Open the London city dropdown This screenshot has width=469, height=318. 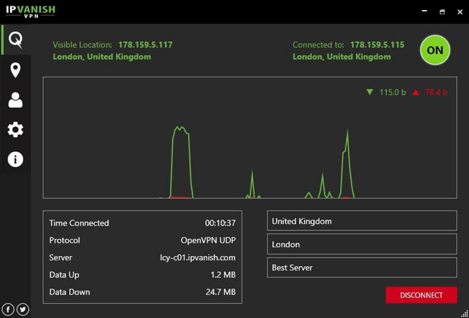click(361, 244)
